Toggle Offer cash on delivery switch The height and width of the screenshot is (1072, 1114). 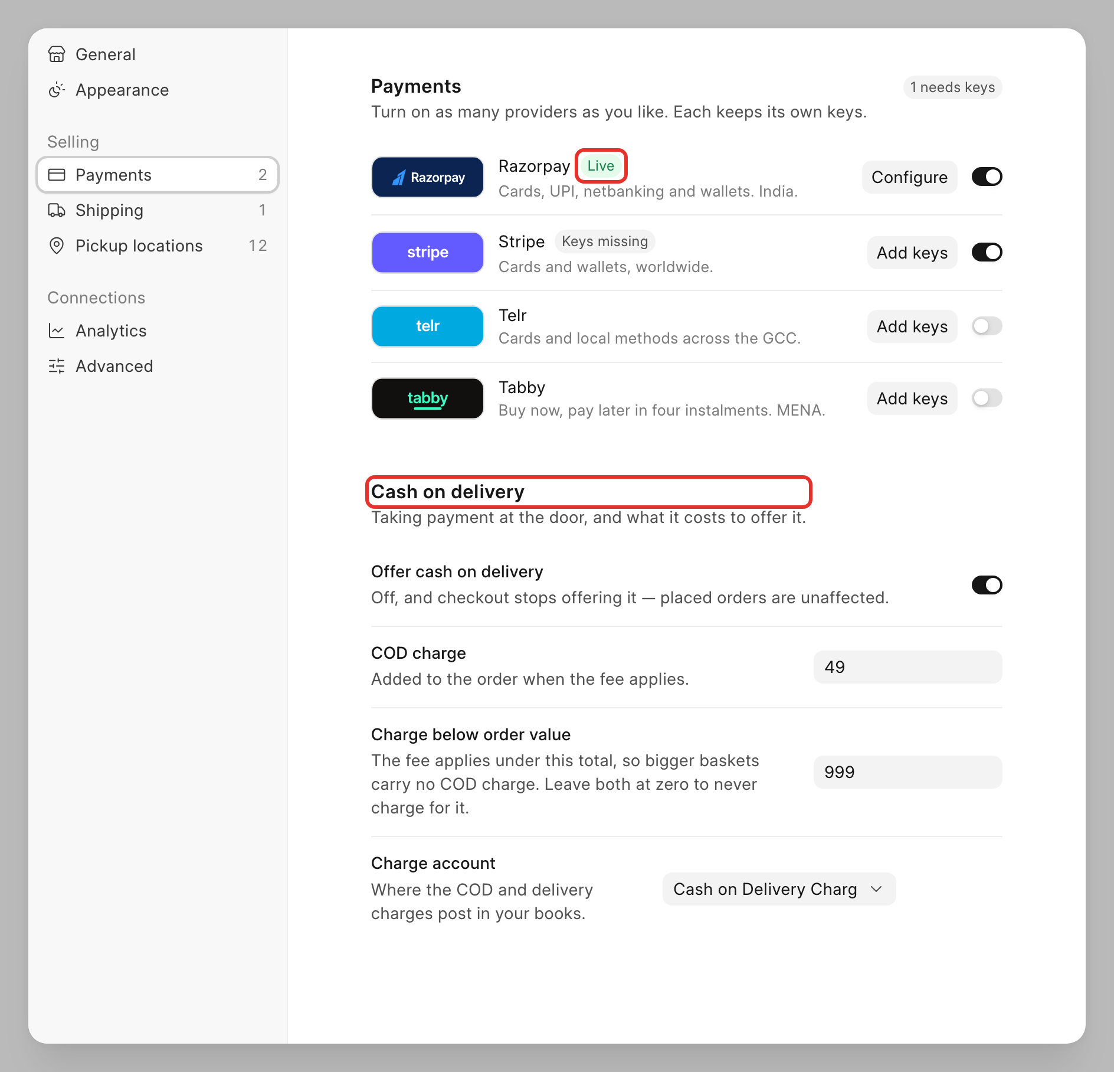pyautogui.click(x=987, y=585)
